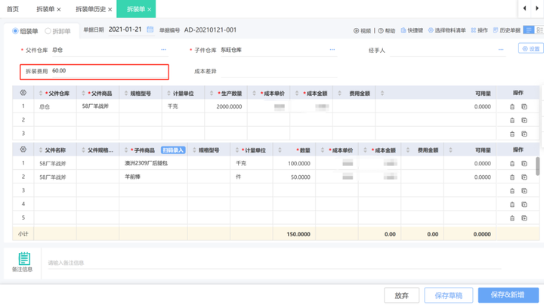Delete row 1 in parent table

[x=512, y=106]
